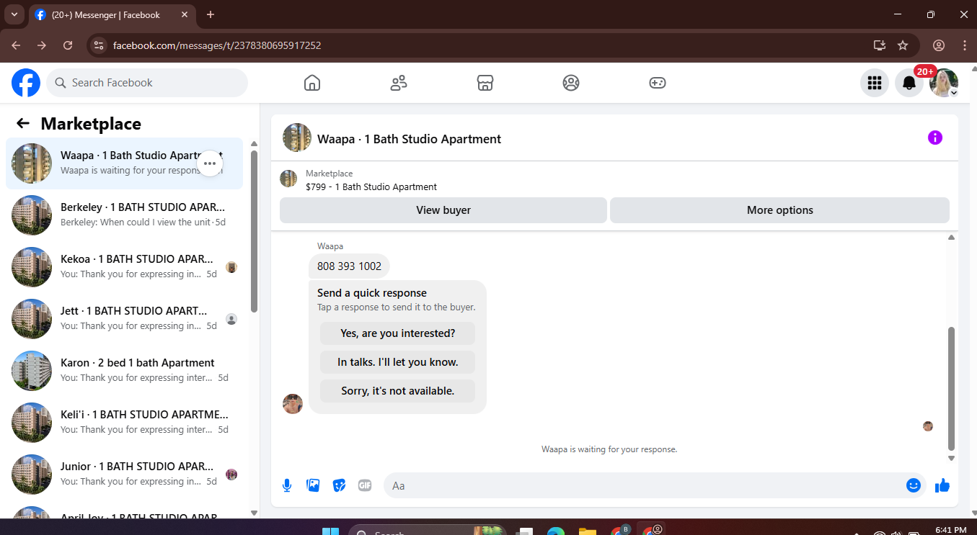The width and height of the screenshot is (977, 535).
Task: Click browser forward arrow
Action: [x=42, y=45]
